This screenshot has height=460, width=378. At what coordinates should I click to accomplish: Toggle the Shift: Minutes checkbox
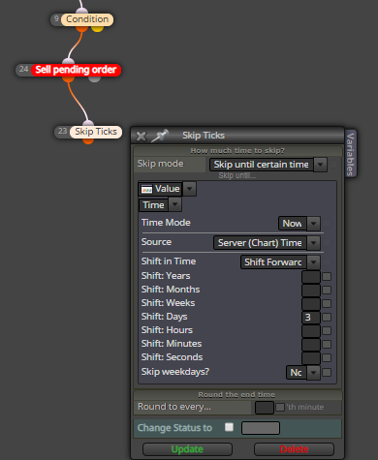coord(327,345)
